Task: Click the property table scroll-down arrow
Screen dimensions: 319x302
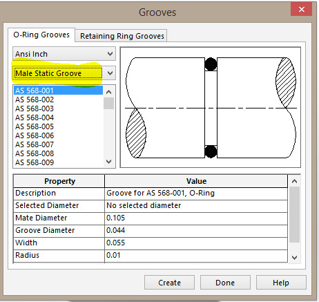Action: pos(294,257)
